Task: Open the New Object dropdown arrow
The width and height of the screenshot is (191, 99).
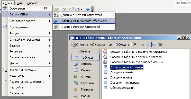Action: coord(81,10)
